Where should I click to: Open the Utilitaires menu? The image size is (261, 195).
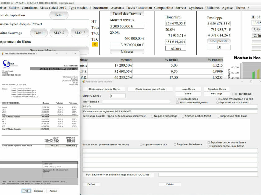(212, 8)
